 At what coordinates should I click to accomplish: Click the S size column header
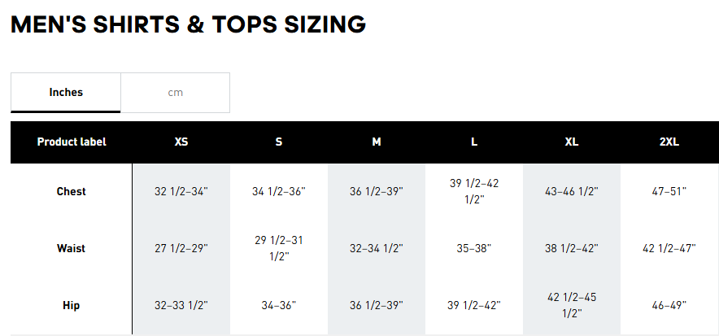(279, 142)
